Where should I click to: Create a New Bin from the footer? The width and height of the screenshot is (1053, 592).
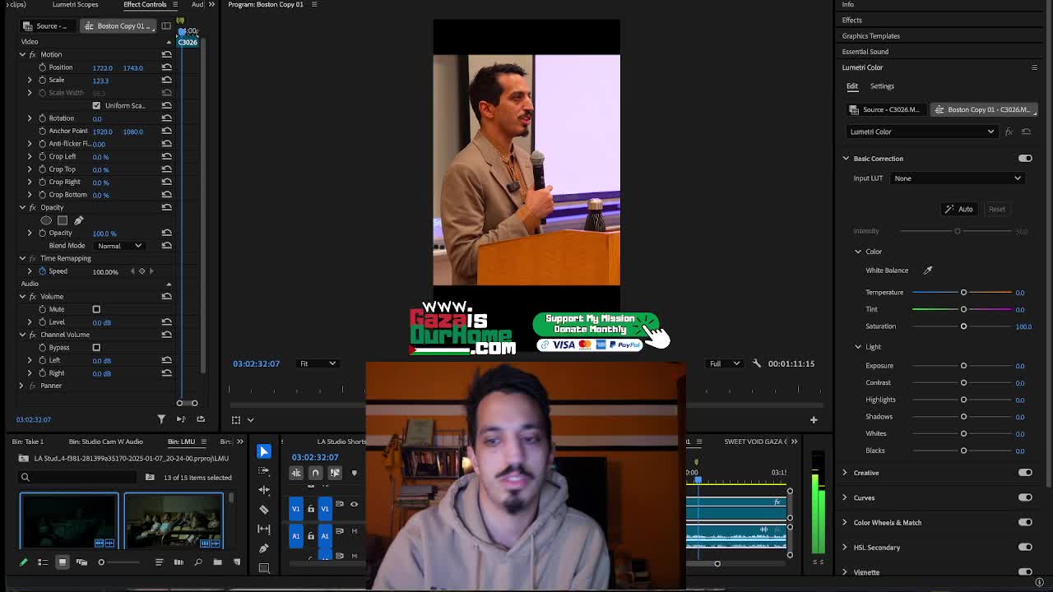(x=217, y=562)
